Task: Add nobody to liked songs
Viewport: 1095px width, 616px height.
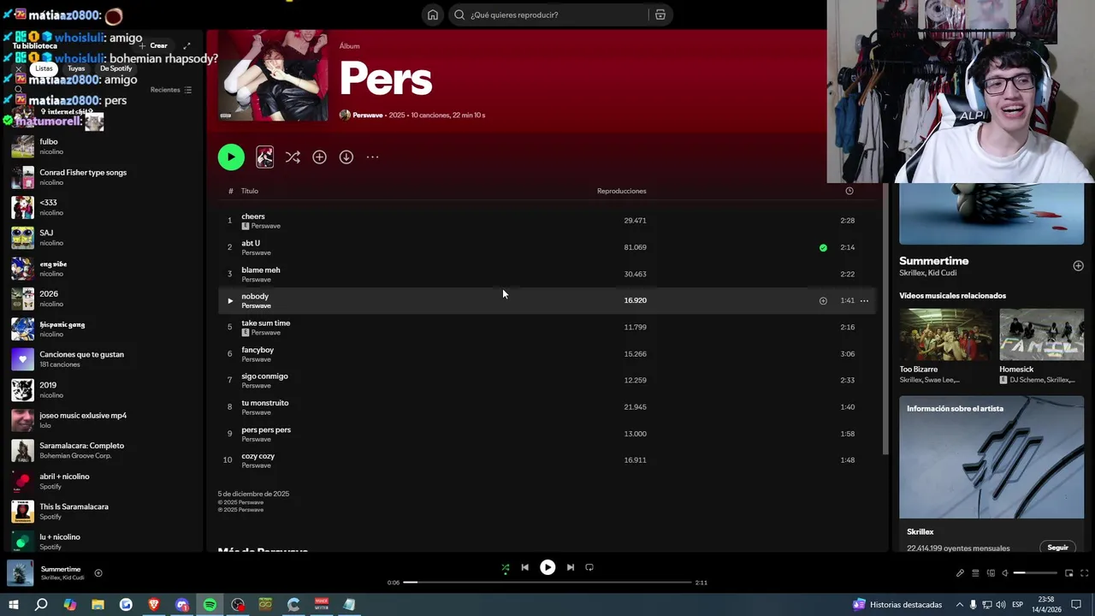Action: (823, 300)
